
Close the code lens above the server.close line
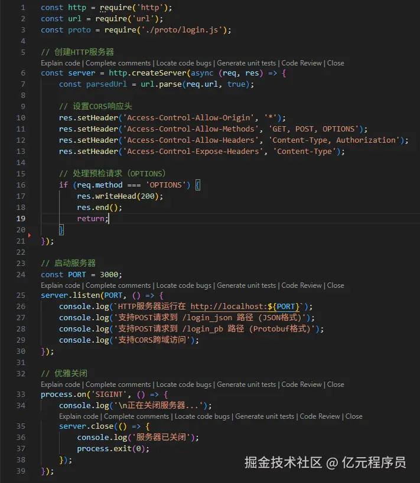tap(354, 416)
